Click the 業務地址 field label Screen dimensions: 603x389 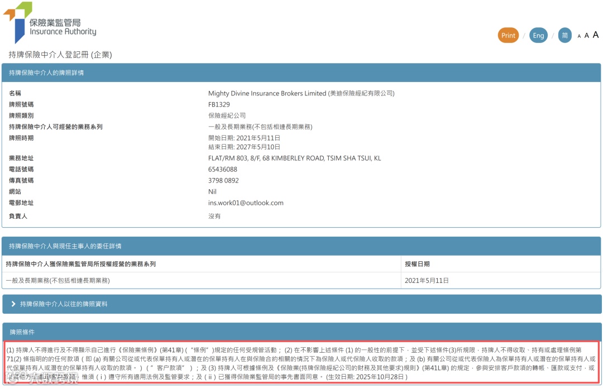pyautogui.click(x=21, y=159)
